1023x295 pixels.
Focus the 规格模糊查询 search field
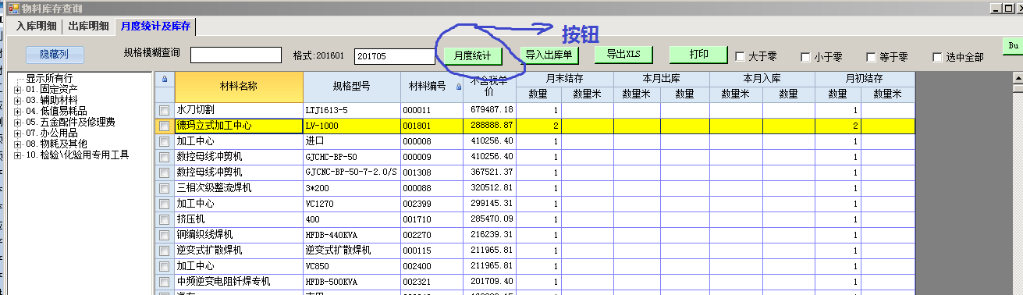point(236,55)
